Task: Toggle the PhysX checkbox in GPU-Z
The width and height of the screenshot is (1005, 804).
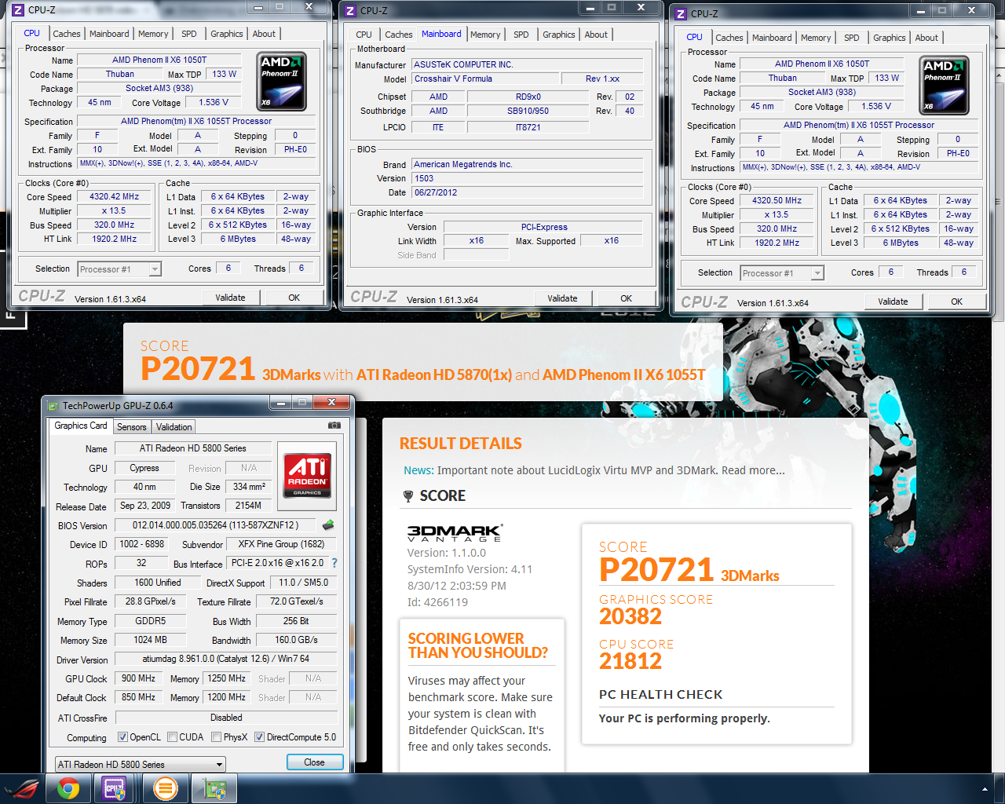Action: pos(216,737)
